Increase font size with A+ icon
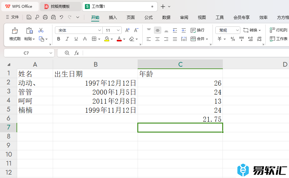Screen dimensions: 289x178 (x=128, y=30)
